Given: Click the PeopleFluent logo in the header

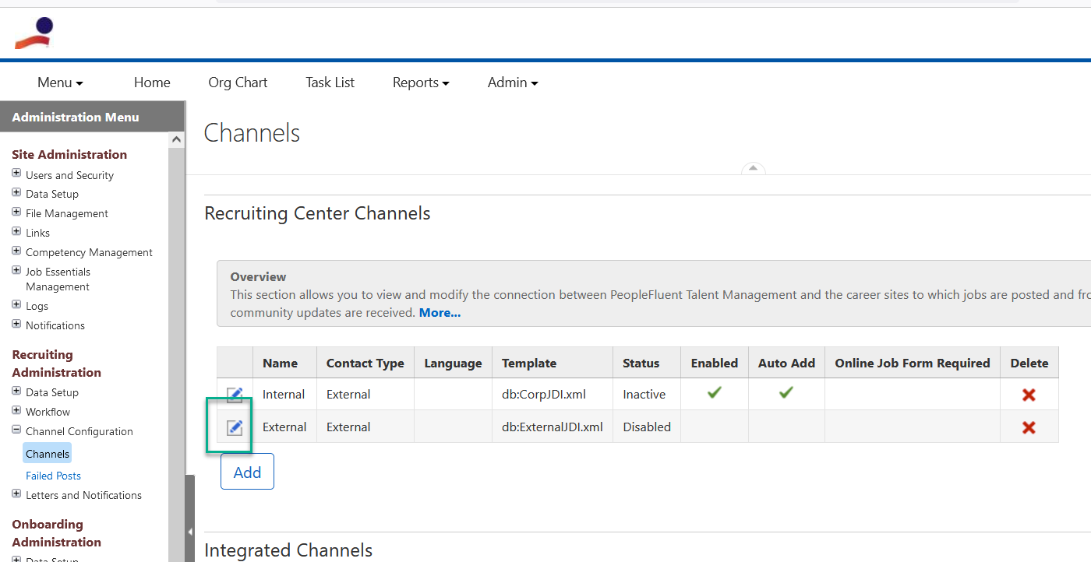Looking at the screenshot, I should [34, 33].
